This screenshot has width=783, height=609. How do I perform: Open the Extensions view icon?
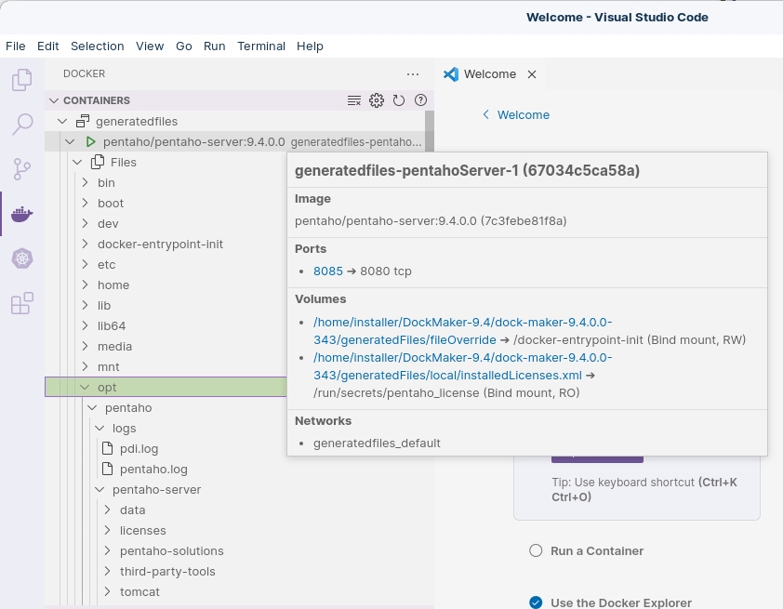21,303
